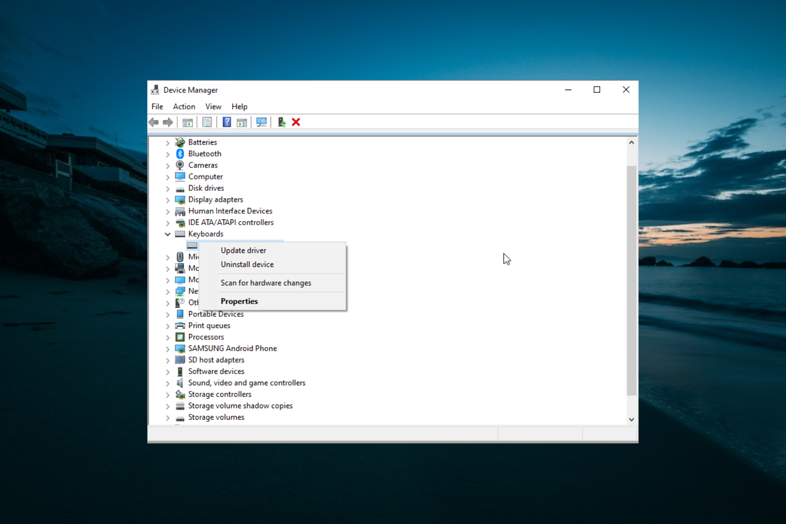The width and height of the screenshot is (786, 524).
Task: Open the Action menu
Action: 184,106
